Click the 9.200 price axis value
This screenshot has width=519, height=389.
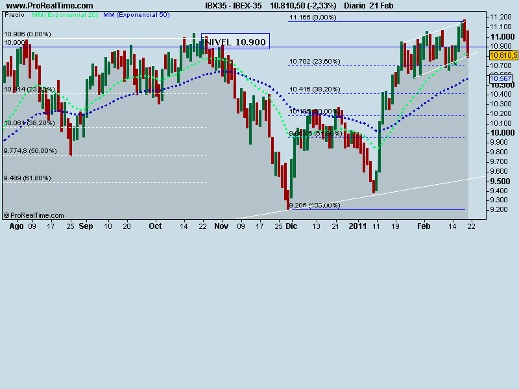point(499,209)
